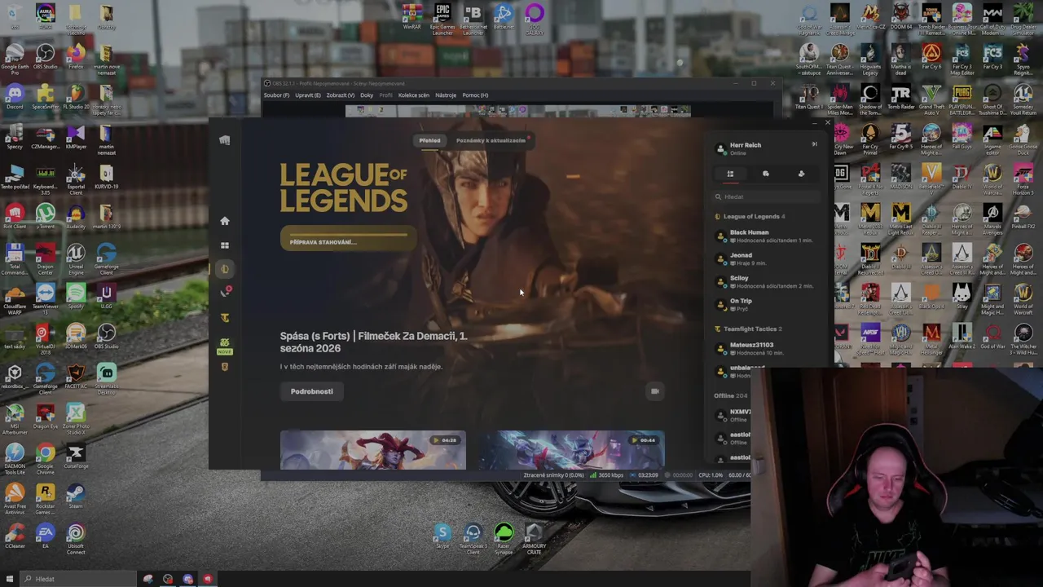
Task: Open Nástroje menu in OBS window
Action: 446,95
